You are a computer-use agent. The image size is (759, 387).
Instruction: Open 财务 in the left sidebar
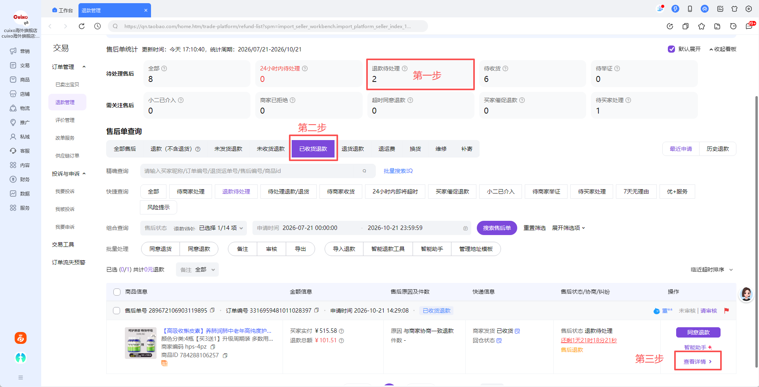tap(20, 179)
